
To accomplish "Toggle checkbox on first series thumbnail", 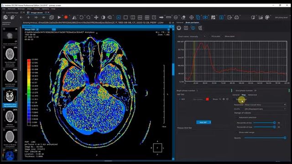I will pos(4,29).
